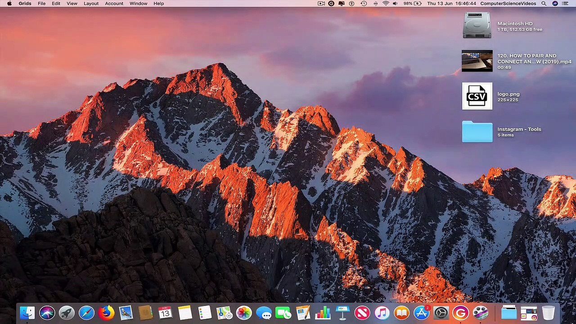
Task: Open Spotlight search magnifier
Action: 544,3
